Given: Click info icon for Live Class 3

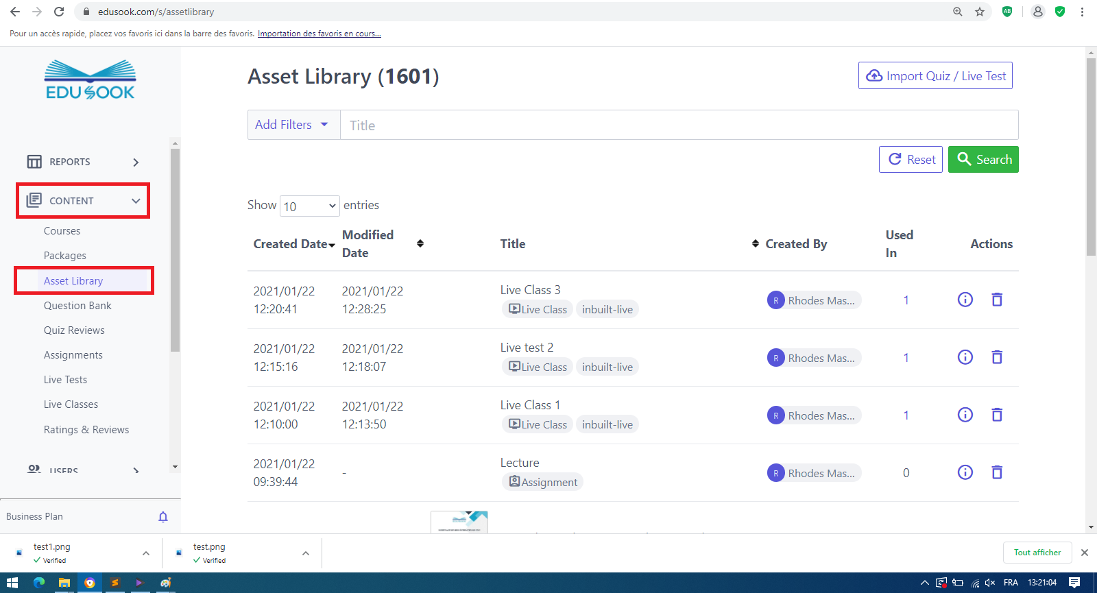Looking at the screenshot, I should (x=965, y=300).
